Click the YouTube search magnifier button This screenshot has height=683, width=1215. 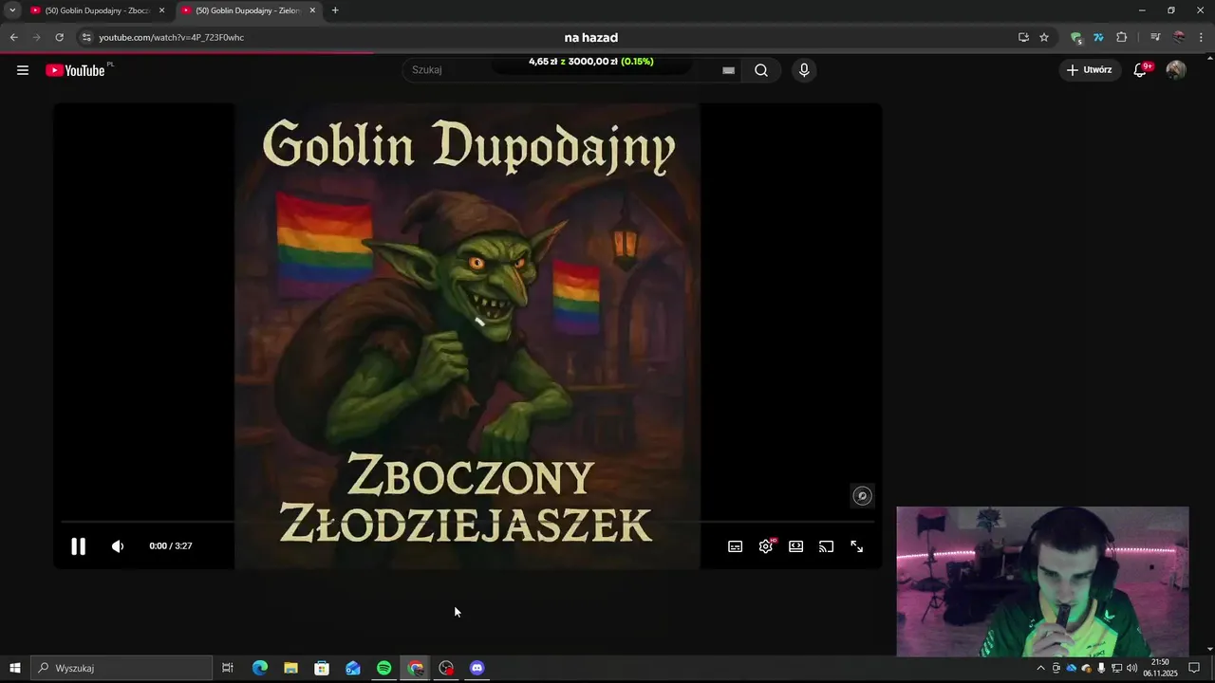tap(761, 70)
